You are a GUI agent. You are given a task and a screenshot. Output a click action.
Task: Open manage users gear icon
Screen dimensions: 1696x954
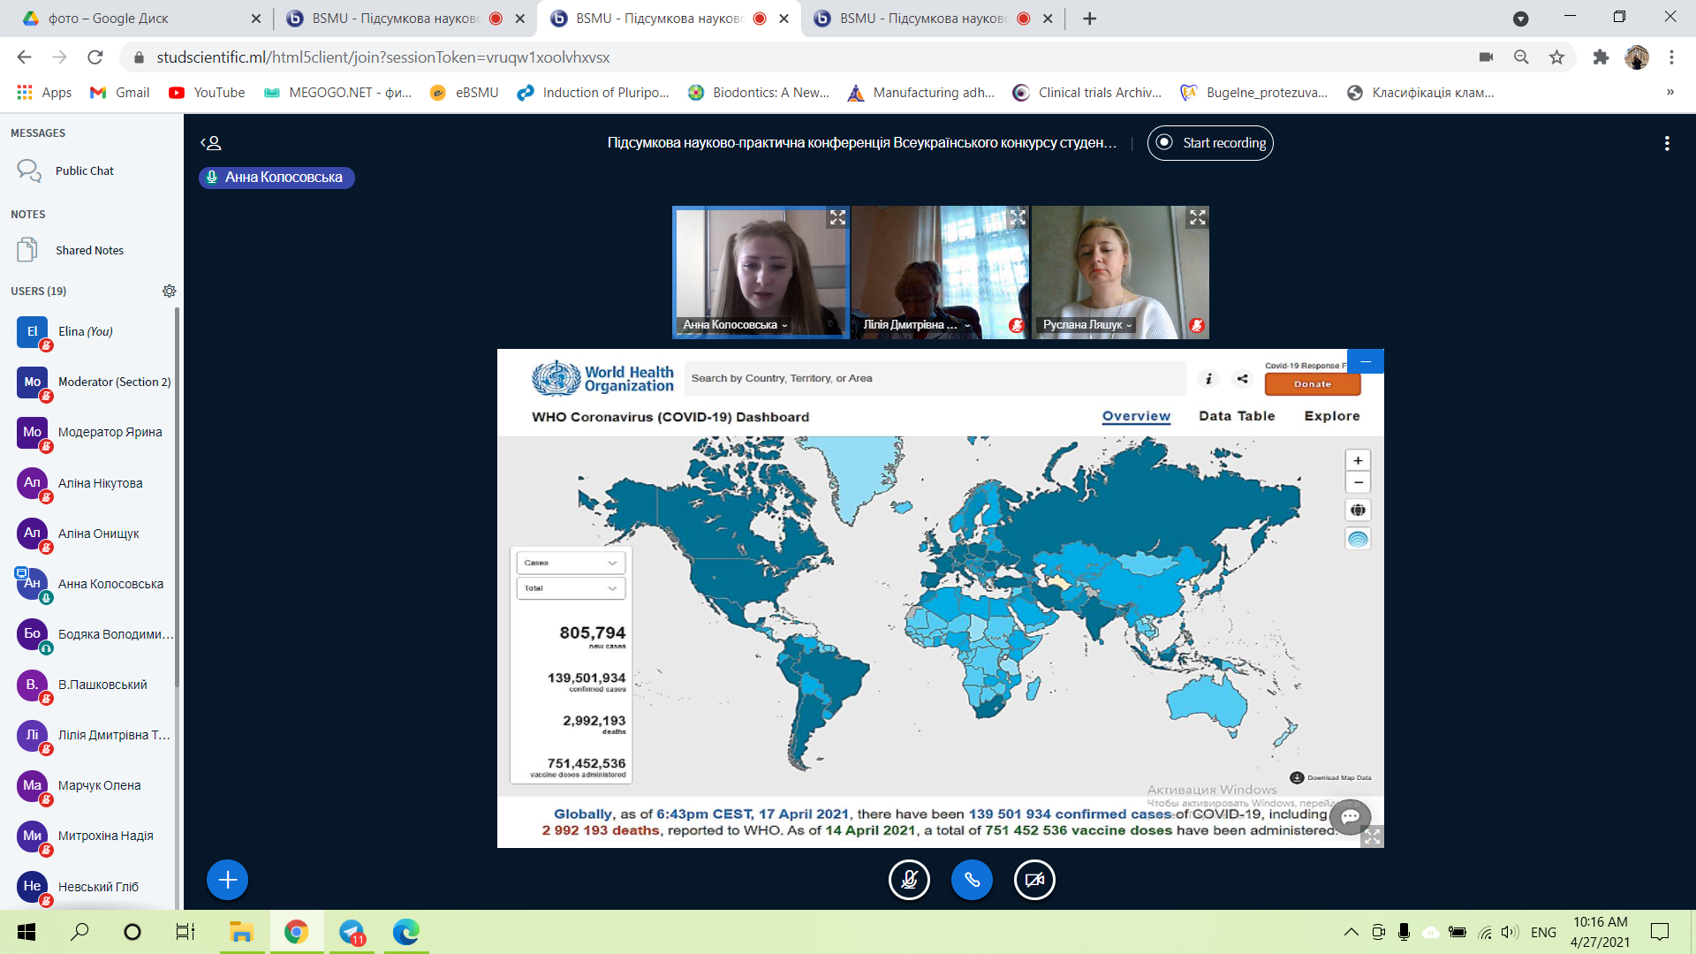click(x=170, y=291)
